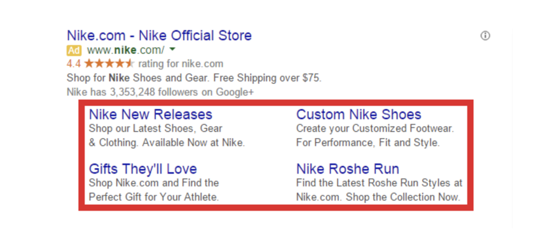Click 'Perfect Gift for Your Athlete' text
This screenshot has height=236, width=543.
[x=154, y=197]
